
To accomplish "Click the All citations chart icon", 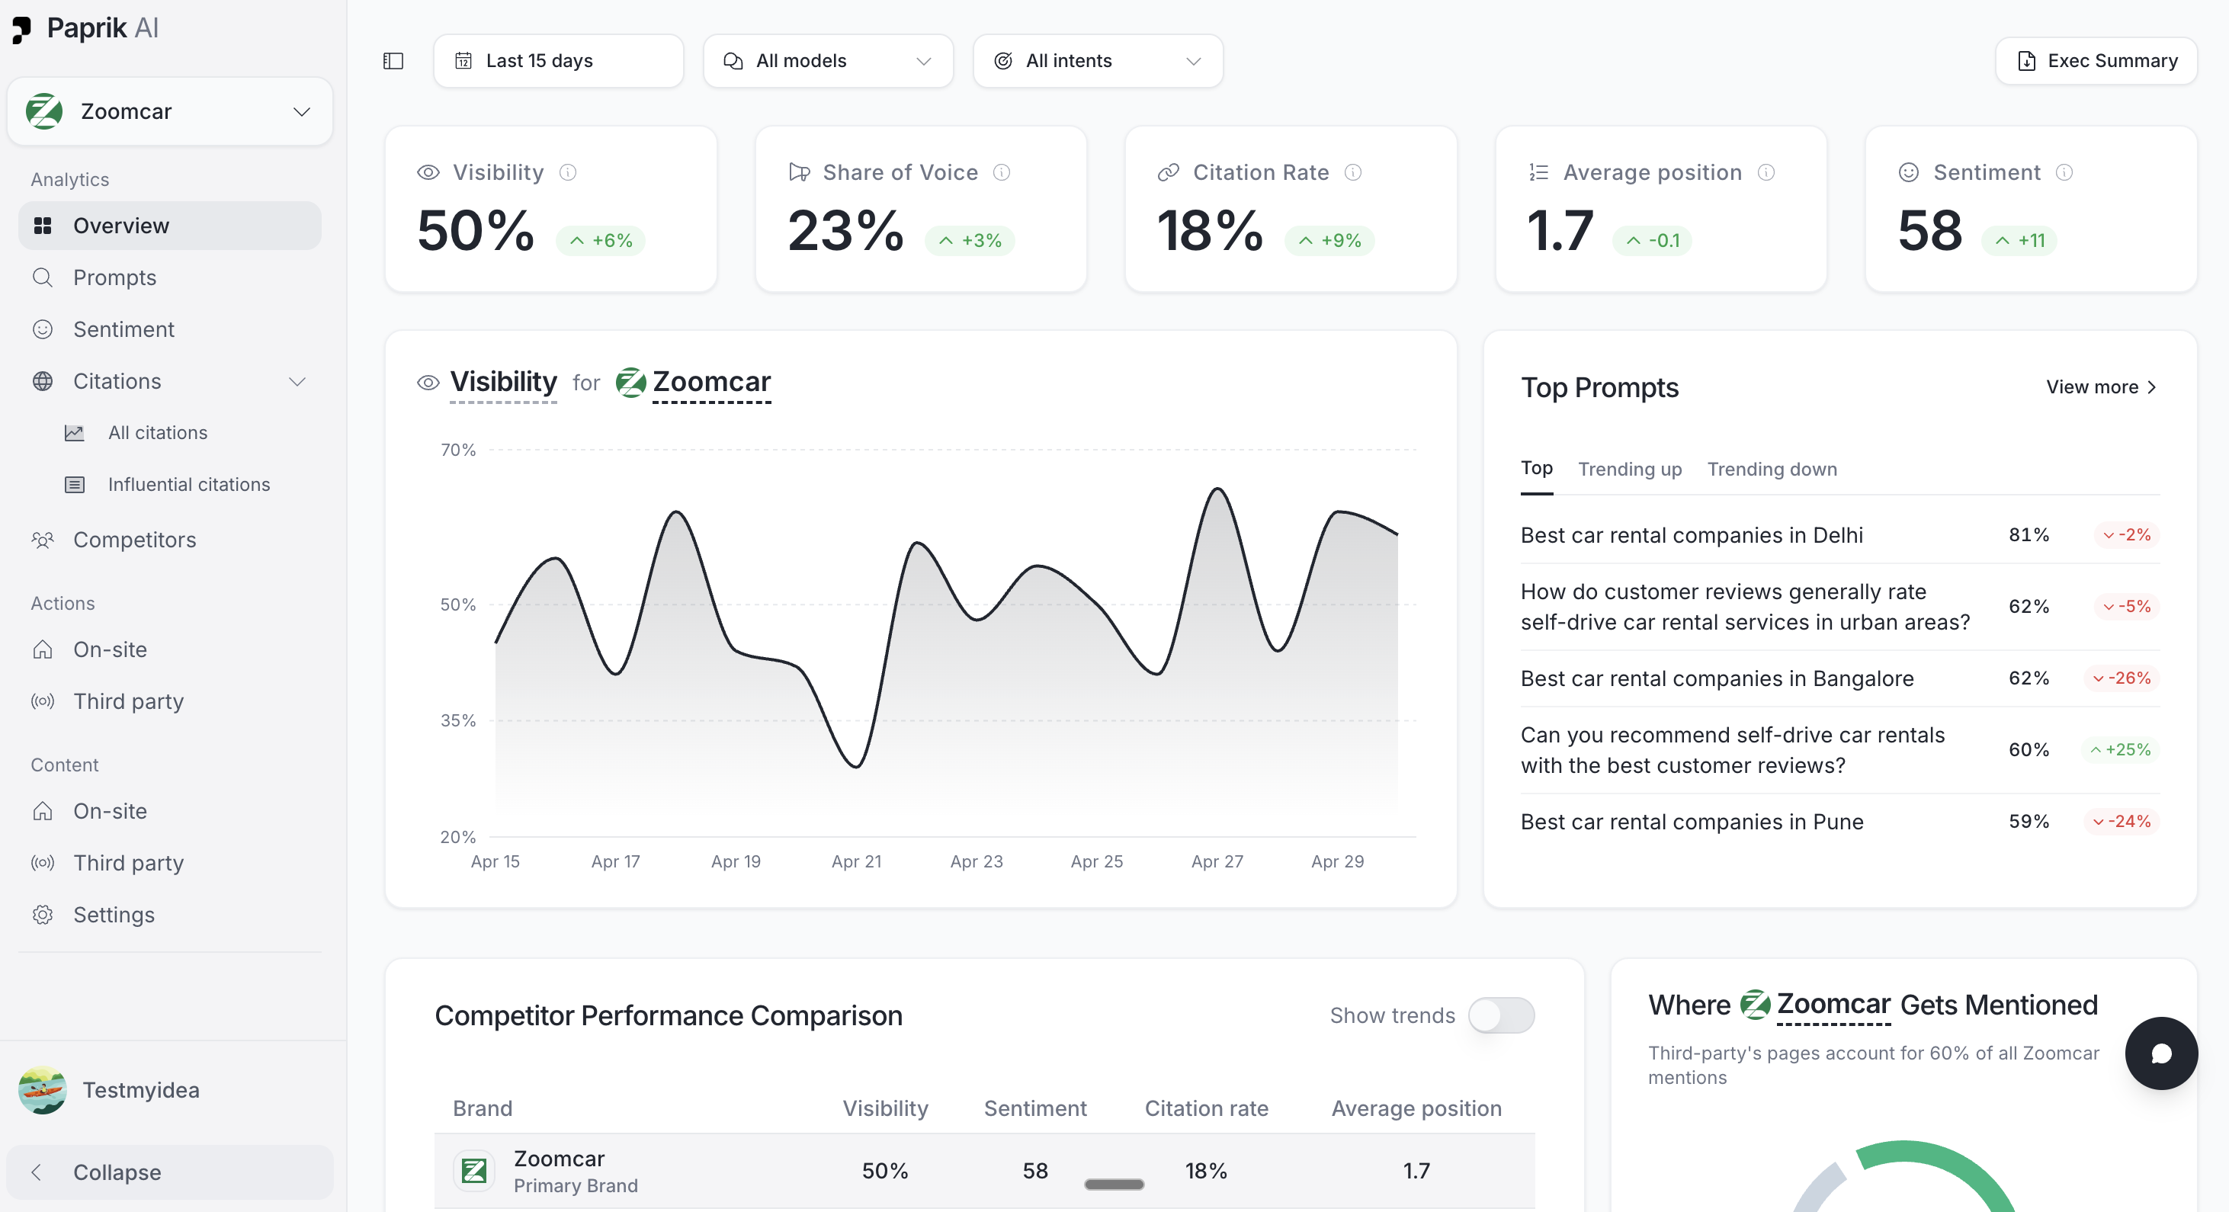I will pyautogui.click(x=75, y=432).
